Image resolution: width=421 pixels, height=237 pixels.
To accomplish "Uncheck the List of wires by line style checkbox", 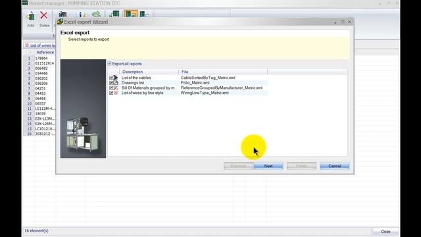I will pos(111,93).
